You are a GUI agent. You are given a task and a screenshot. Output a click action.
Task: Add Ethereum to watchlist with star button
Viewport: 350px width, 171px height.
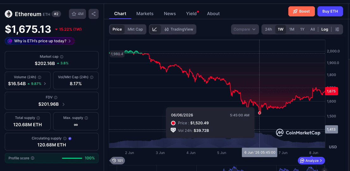pos(78,14)
